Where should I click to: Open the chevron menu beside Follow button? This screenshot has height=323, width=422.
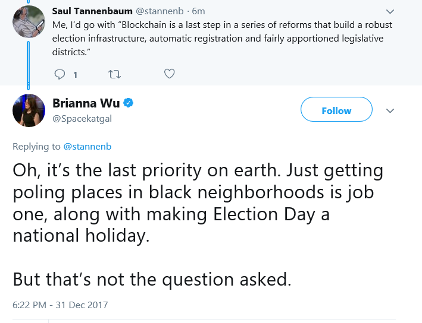click(390, 110)
